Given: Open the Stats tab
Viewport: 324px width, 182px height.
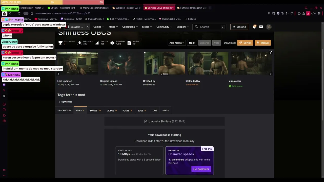Looking at the screenshot, I should click(x=166, y=110).
